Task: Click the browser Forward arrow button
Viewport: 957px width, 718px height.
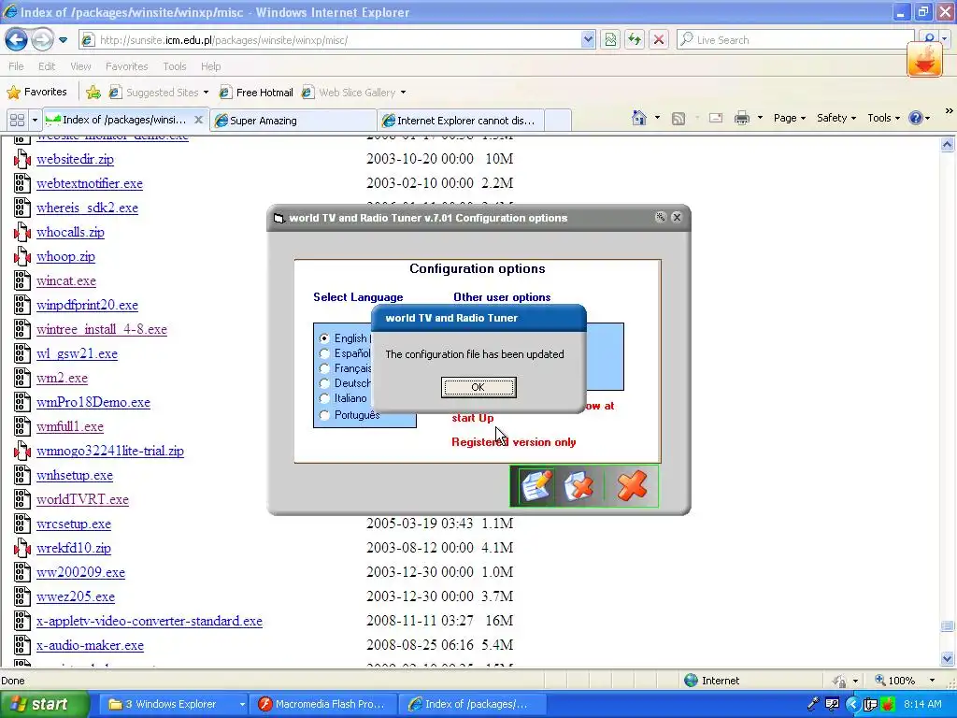Action: [42, 40]
